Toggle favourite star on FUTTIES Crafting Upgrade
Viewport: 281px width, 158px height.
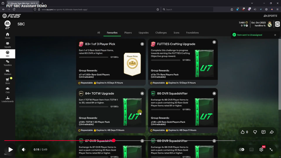(214, 42)
